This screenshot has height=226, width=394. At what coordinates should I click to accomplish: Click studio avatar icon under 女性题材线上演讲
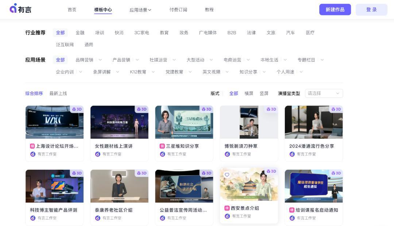[98, 154]
